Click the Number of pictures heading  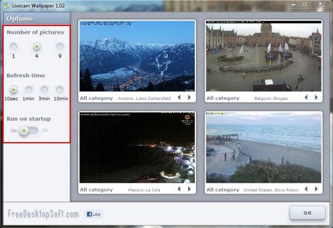[x=35, y=32]
